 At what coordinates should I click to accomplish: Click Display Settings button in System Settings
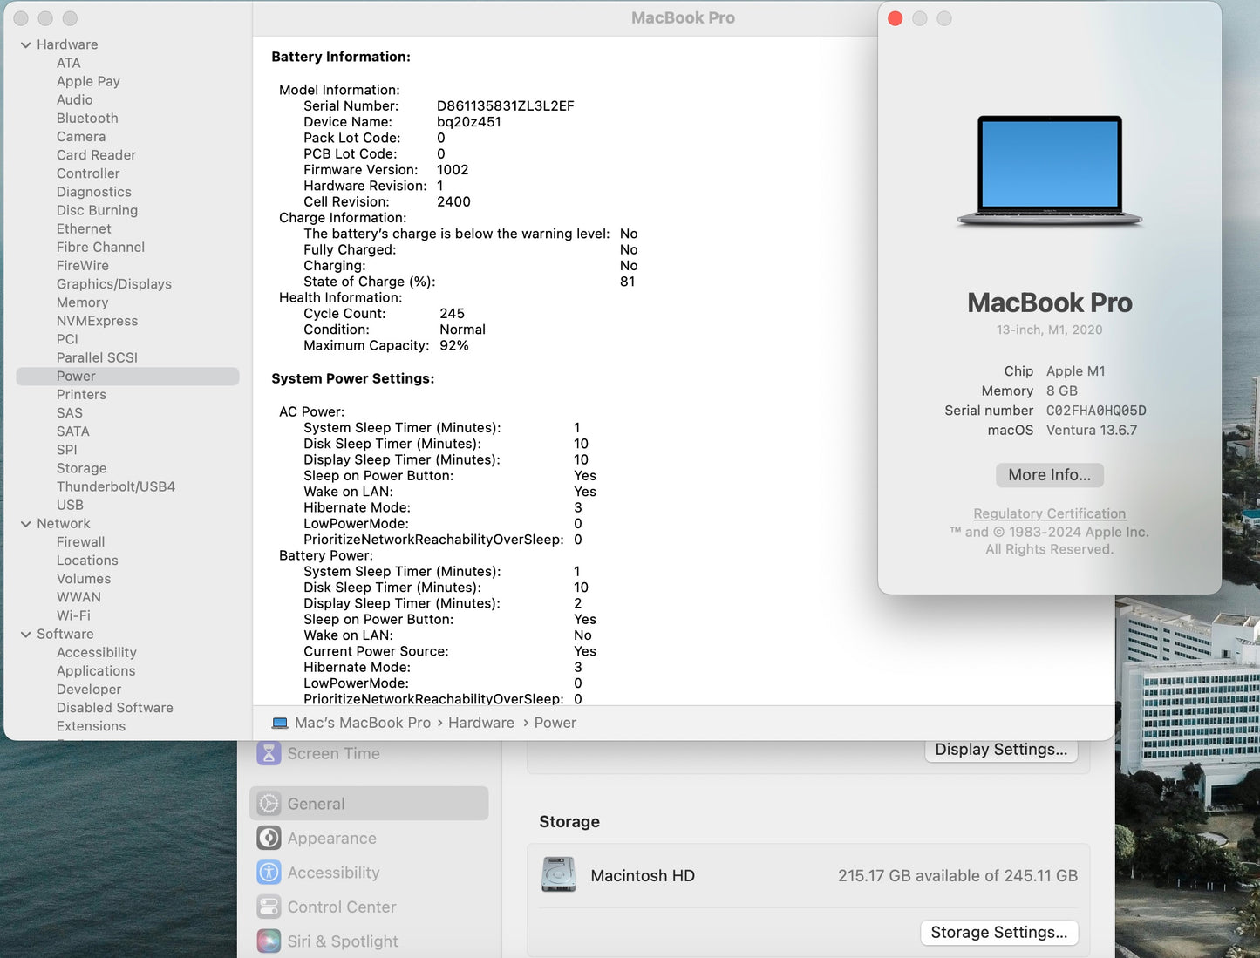(x=1001, y=750)
